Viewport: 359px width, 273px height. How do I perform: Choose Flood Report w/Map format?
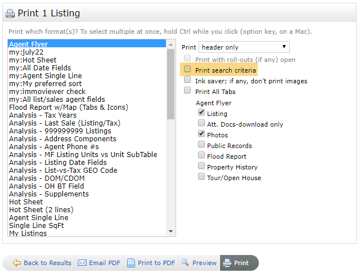pyautogui.click(x=69, y=107)
